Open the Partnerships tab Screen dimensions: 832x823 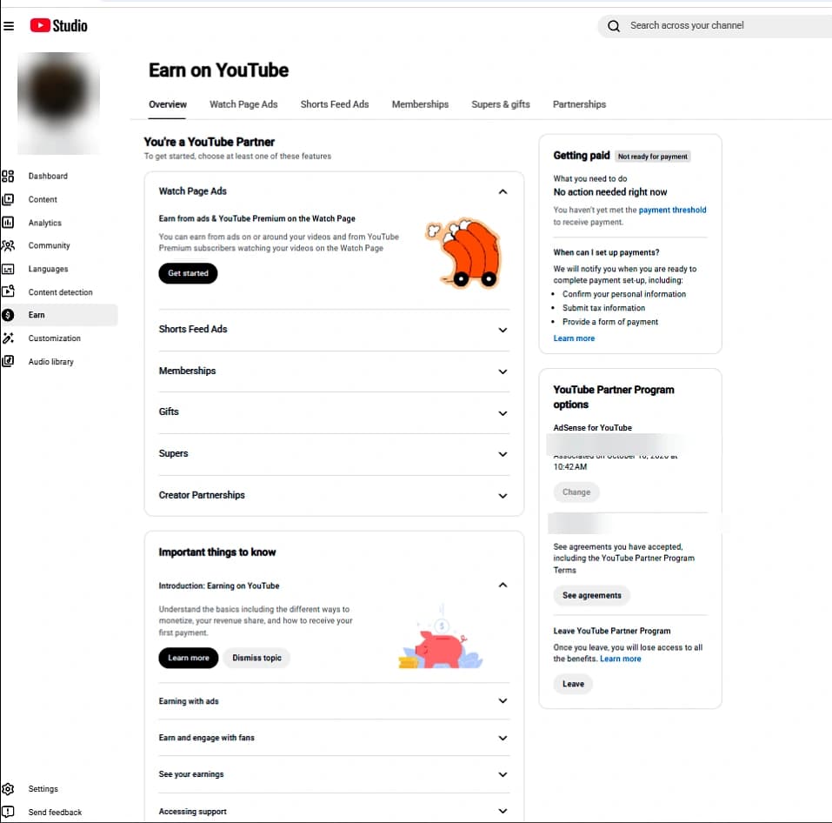[579, 104]
